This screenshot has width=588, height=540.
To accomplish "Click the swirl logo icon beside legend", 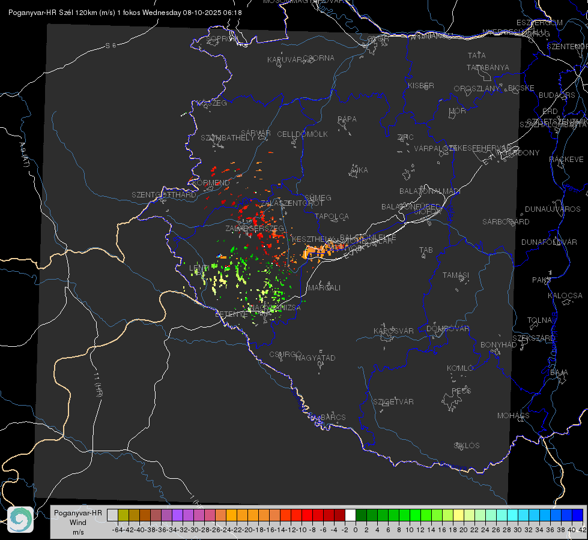I will click(x=20, y=520).
